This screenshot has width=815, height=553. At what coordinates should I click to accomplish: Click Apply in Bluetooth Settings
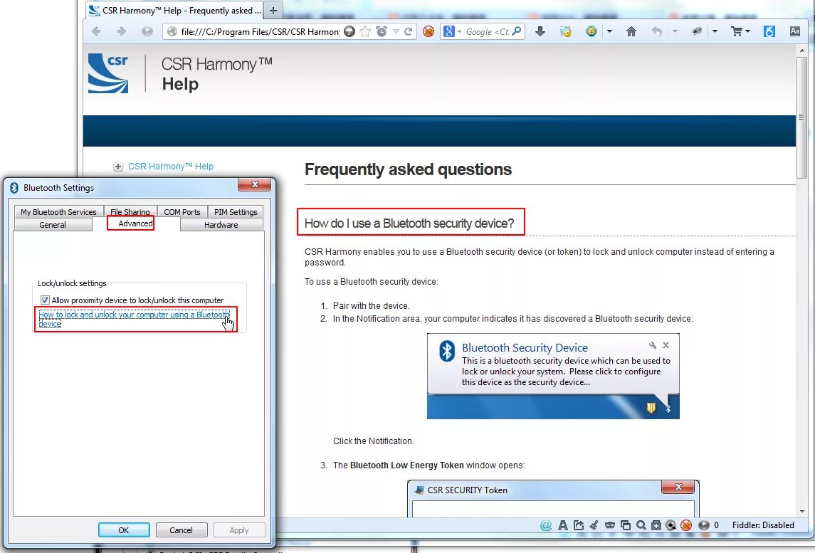(x=239, y=530)
